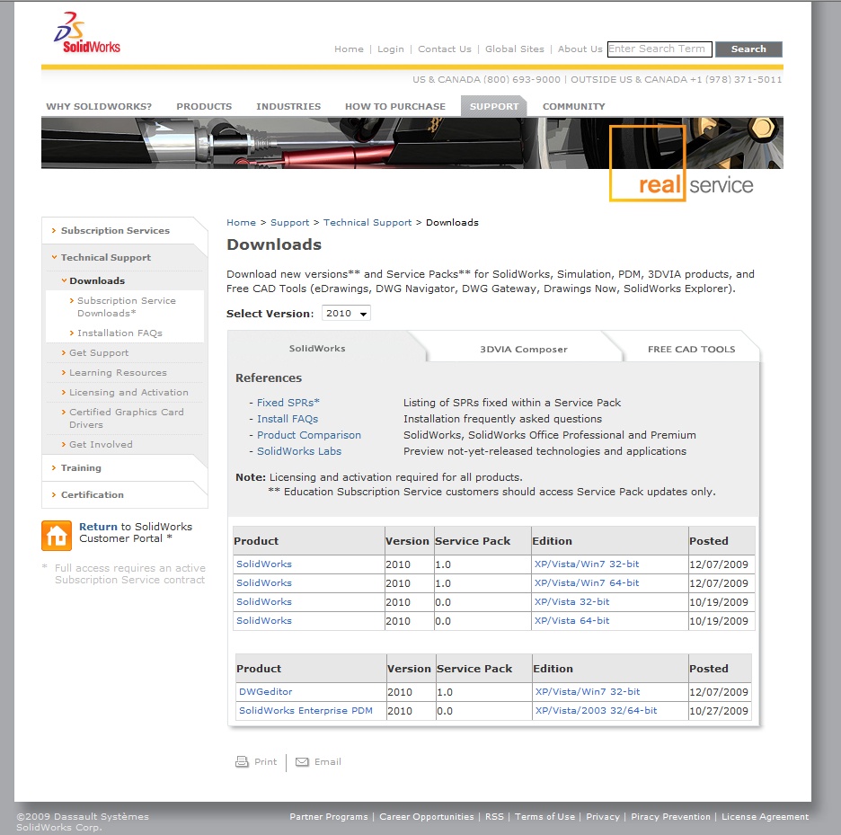Click the printer icon
The image size is (841, 835).
[x=242, y=761]
